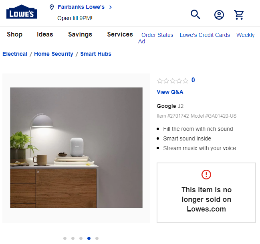Screen dimensions: 260x244
Task: Select the first image carousel dot
Action: click(x=65, y=238)
